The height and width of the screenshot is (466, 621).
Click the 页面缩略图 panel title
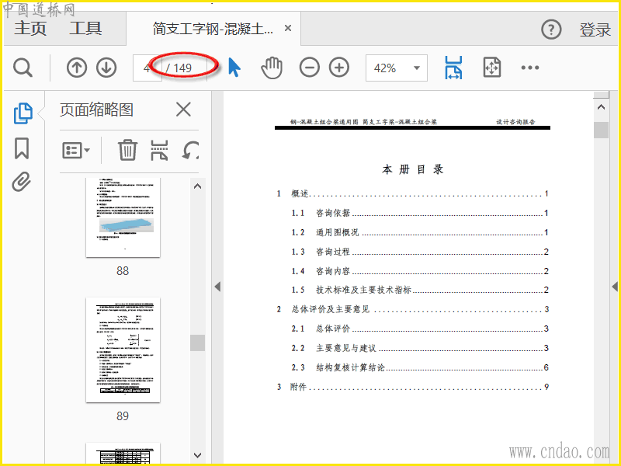pyautogui.click(x=96, y=110)
